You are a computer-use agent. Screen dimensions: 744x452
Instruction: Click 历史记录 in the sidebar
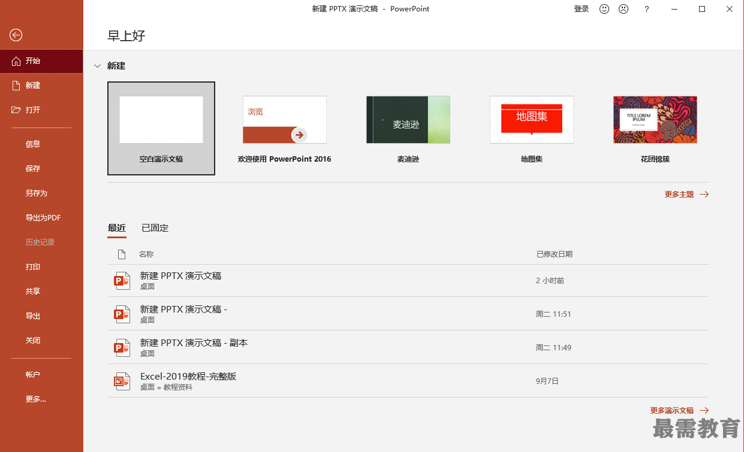pyautogui.click(x=41, y=242)
